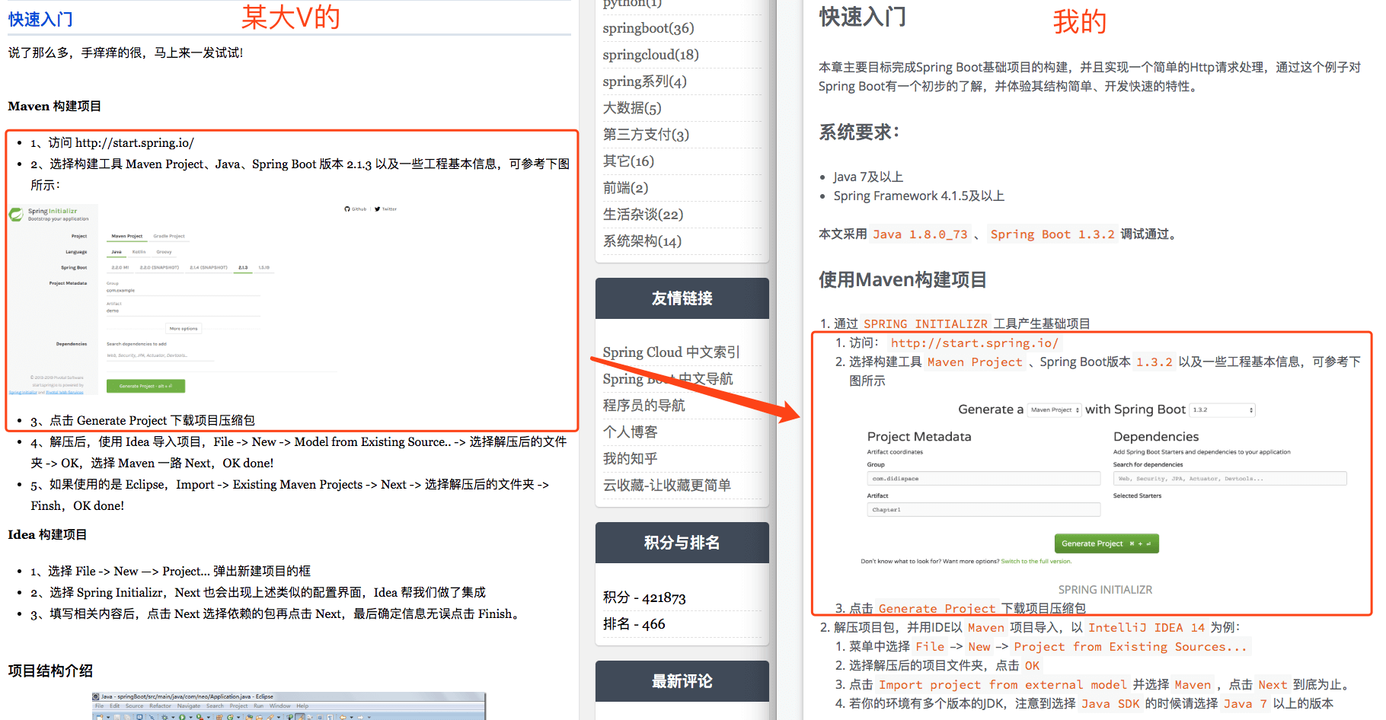Select the Maven Project tab
This screenshot has height=720, width=1386.
click(x=126, y=236)
